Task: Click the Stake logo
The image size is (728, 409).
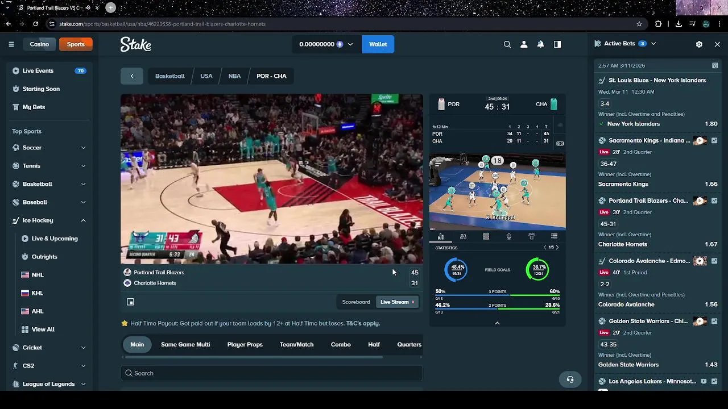Action: [x=135, y=44]
